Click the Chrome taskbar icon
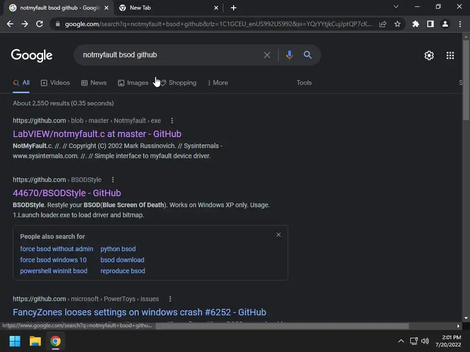 point(56,341)
